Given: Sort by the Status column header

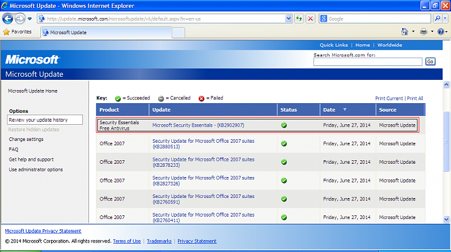Looking at the screenshot, I should click(x=298, y=110).
